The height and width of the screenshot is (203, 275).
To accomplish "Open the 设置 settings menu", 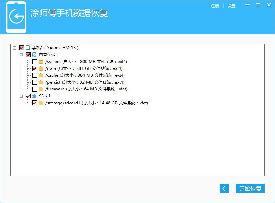I will (x=231, y=6).
